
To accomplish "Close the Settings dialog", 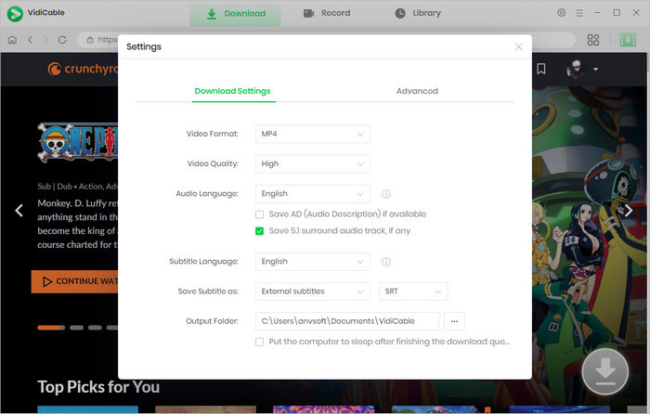I will click(x=518, y=46).
